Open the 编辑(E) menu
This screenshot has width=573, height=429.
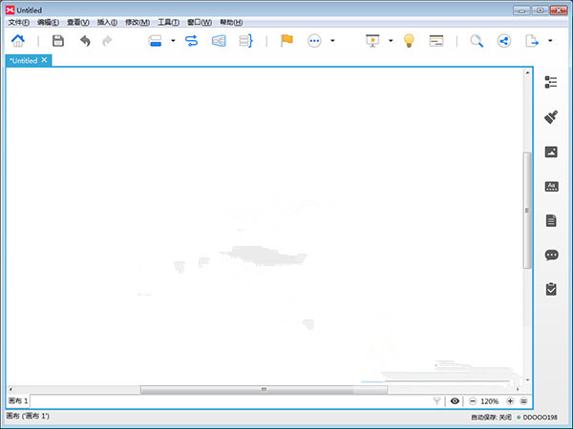pos(49,22)
